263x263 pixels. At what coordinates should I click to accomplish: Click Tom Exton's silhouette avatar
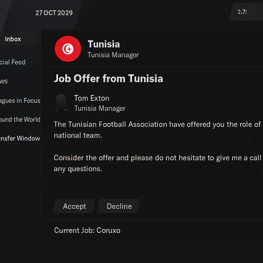pyautogui.click(x=62, y=103)
